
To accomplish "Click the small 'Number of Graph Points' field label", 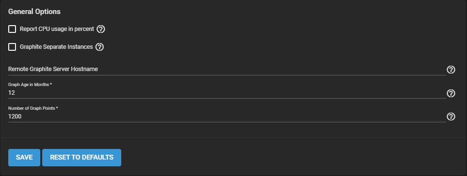I will click(32, 108).
